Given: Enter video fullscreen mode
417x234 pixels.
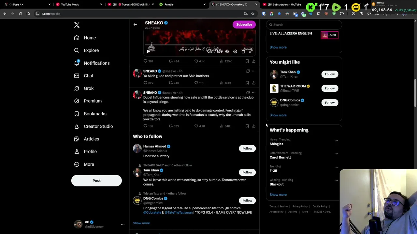Looking at the screenshot, I should click(251, 51).
